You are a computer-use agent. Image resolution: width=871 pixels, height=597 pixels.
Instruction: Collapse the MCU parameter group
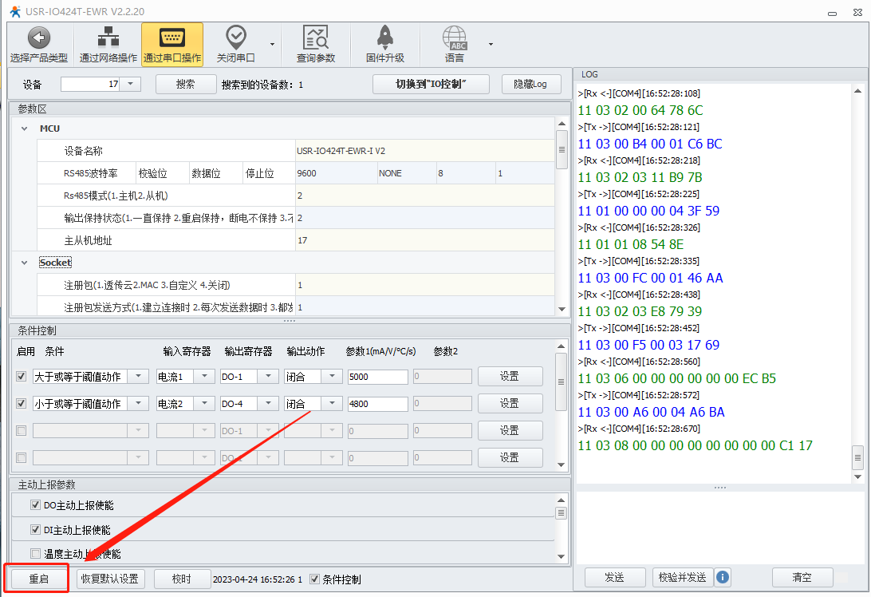(x=25, y=128)
